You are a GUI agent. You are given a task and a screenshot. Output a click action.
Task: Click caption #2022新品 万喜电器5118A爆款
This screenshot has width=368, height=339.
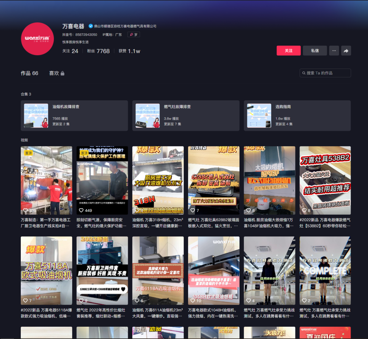(46, 313)
